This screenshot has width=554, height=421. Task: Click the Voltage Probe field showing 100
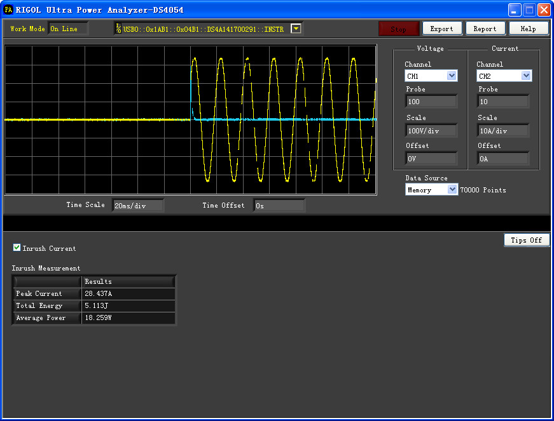coord(431,102)
